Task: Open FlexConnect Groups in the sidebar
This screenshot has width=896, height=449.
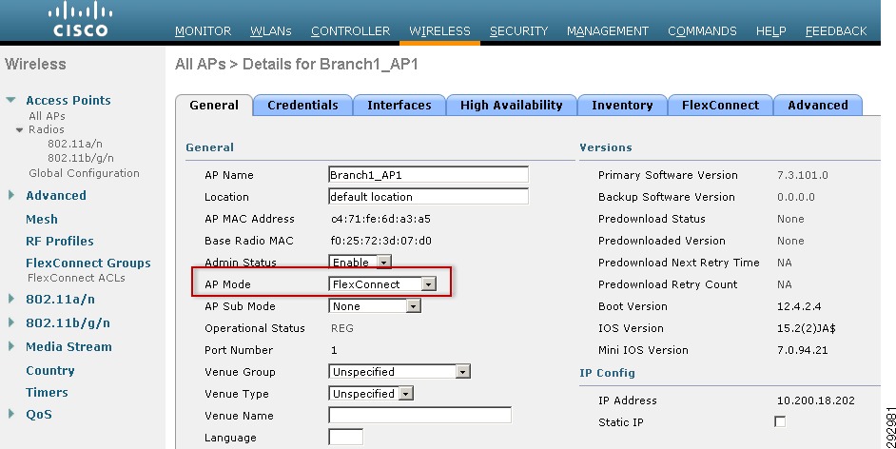Action: tap(88, 264)
